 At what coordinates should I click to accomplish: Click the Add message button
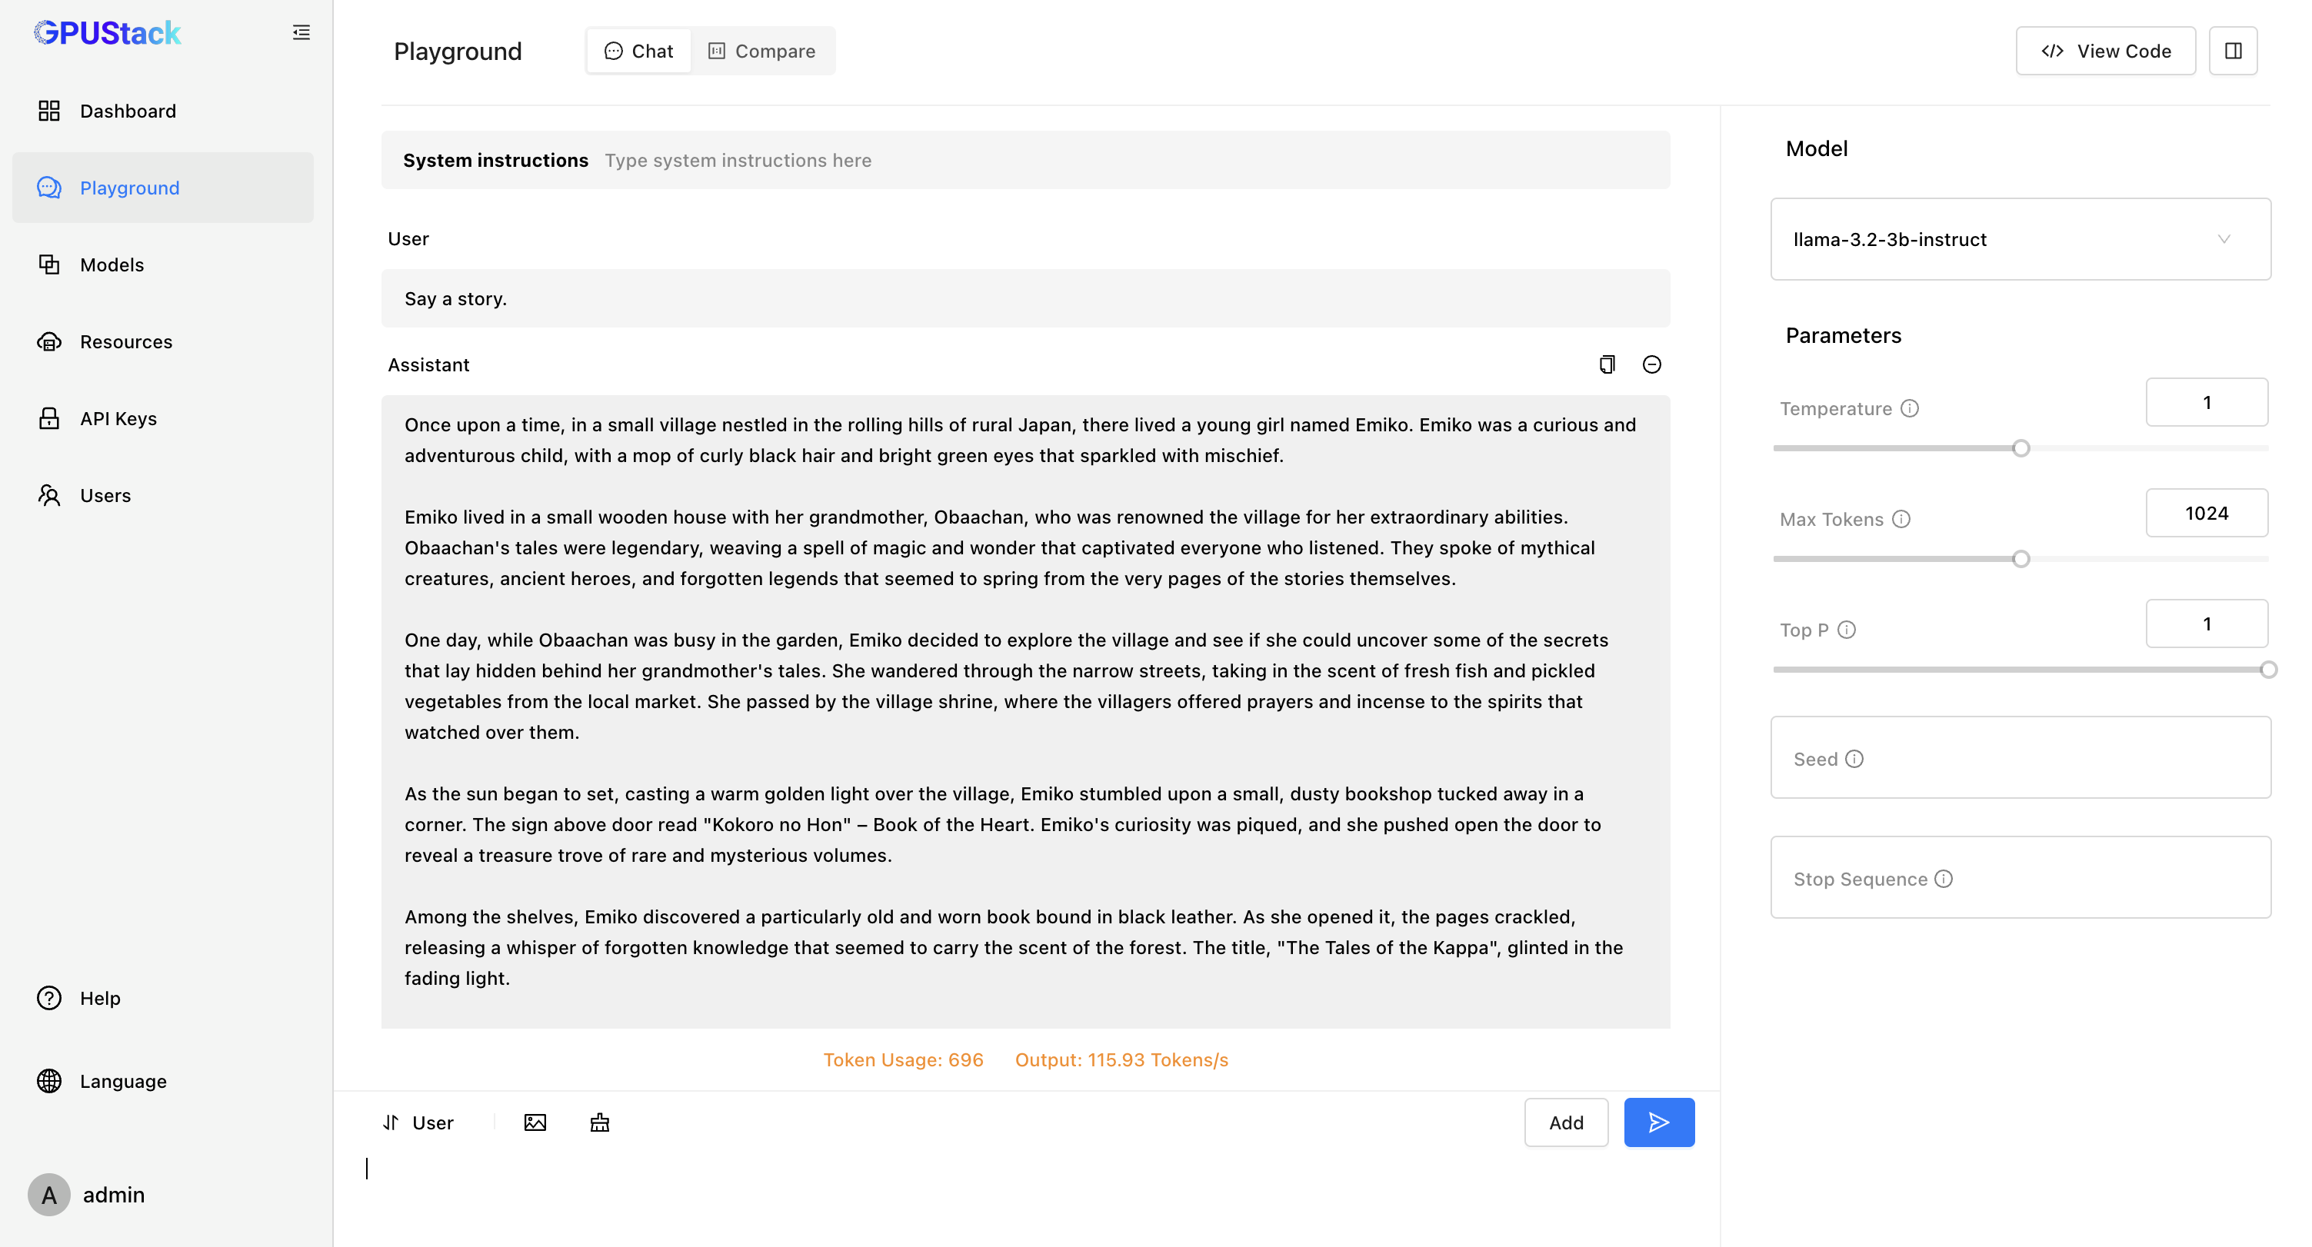click(x=1565, y=1122)
